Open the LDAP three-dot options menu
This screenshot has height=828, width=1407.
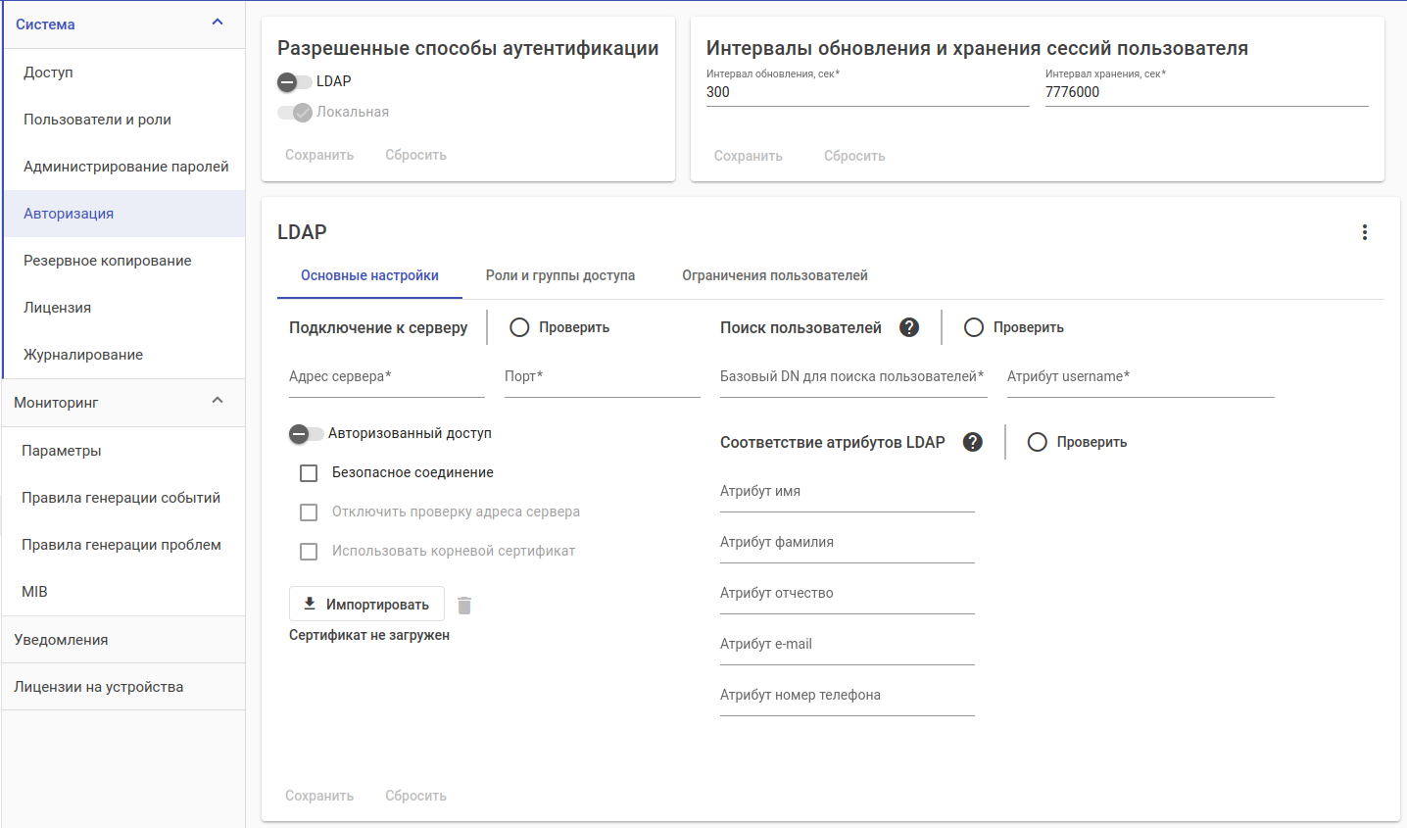(x=1364, y=232)
